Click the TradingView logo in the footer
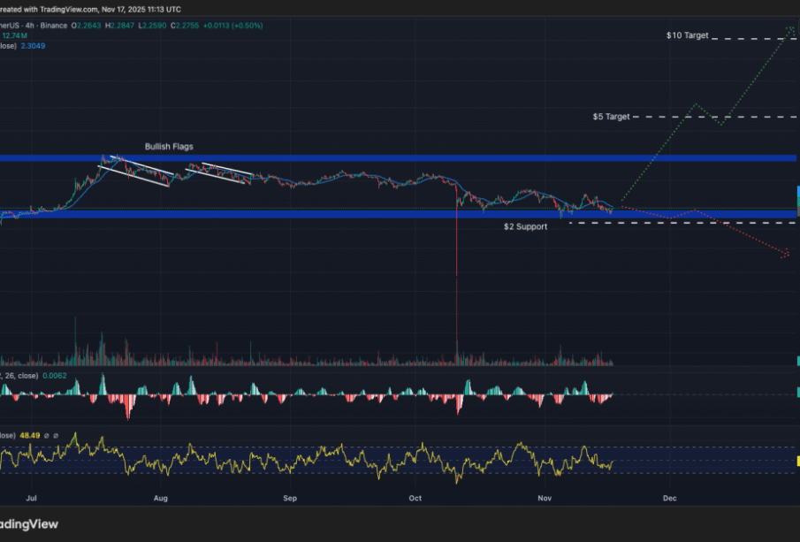Viewport: 800px width, 542px height. pyautogui.click(x=28, y=523)
